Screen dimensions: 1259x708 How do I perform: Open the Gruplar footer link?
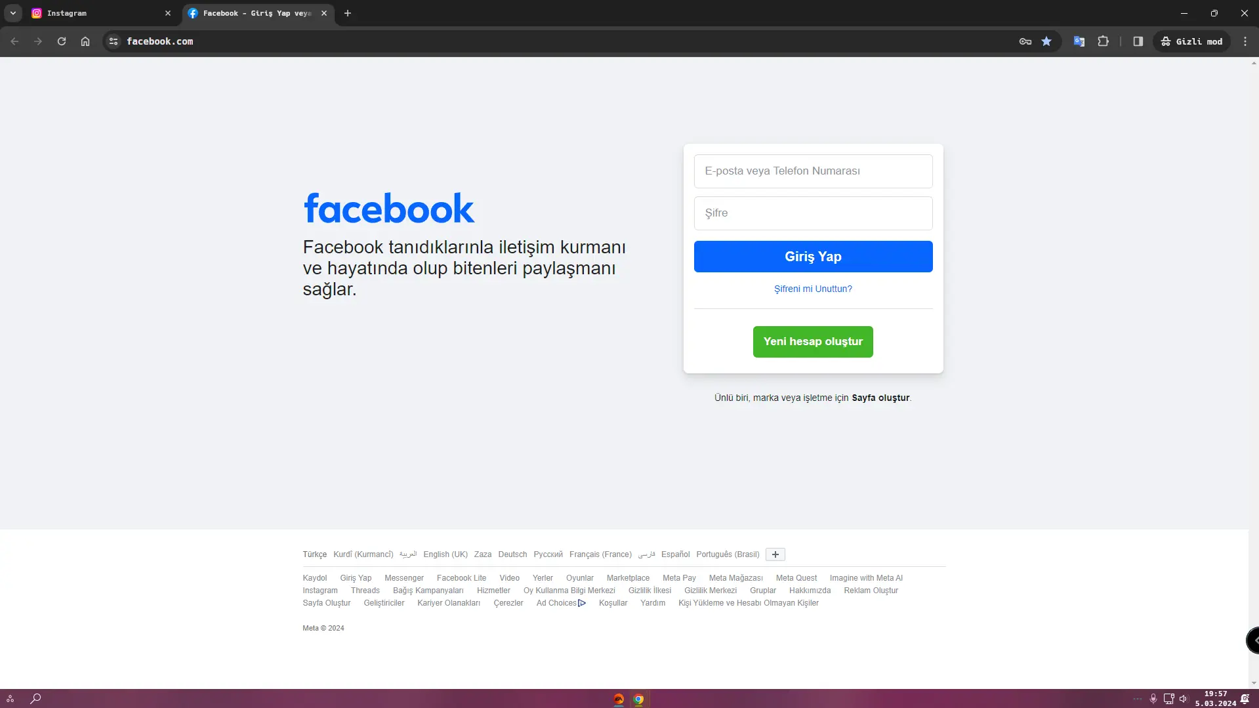coord(763,591)
